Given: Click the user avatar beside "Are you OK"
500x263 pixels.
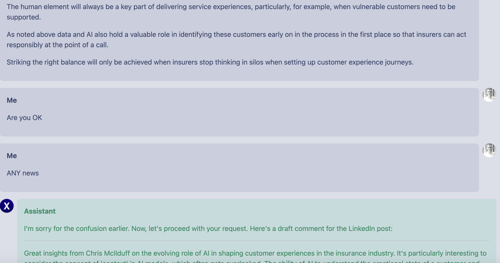Looking at the screenshot, I should [x=489, y=94].
